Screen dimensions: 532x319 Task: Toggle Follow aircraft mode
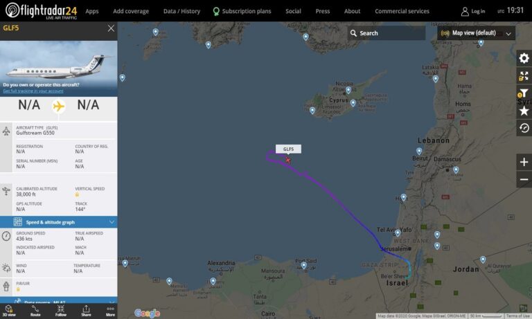point(61,311)
